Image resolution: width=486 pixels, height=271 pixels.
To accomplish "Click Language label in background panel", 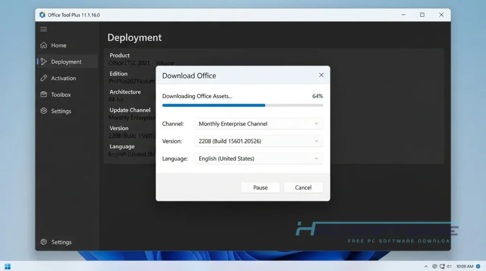I will (x=122, y=146).
